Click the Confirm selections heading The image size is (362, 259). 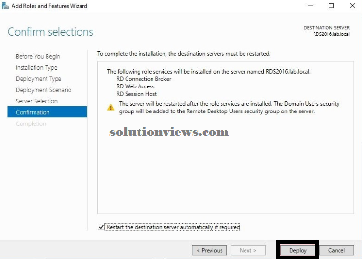click(50, 32)
